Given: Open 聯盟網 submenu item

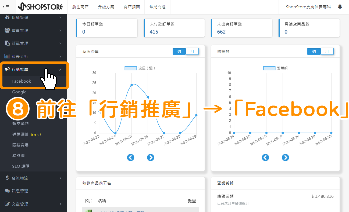Looking at the screenshot, I should click(18, 156).
